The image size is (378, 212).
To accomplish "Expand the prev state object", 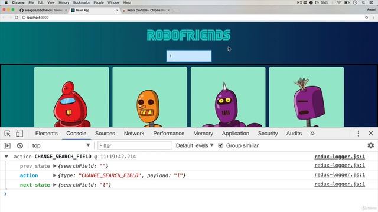I will pyautogui.click(x=55, y=166).
